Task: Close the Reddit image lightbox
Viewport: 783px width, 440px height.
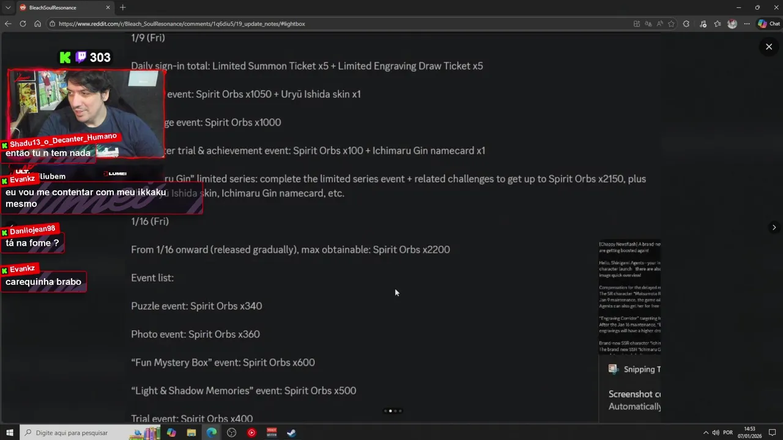Action: tap(769, 46)
